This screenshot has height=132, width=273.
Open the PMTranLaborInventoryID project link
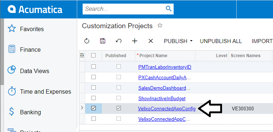tap(165, 67)
